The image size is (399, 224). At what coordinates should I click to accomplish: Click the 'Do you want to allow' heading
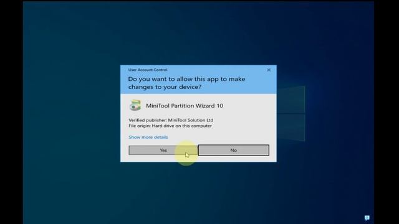tap(186, 83)
